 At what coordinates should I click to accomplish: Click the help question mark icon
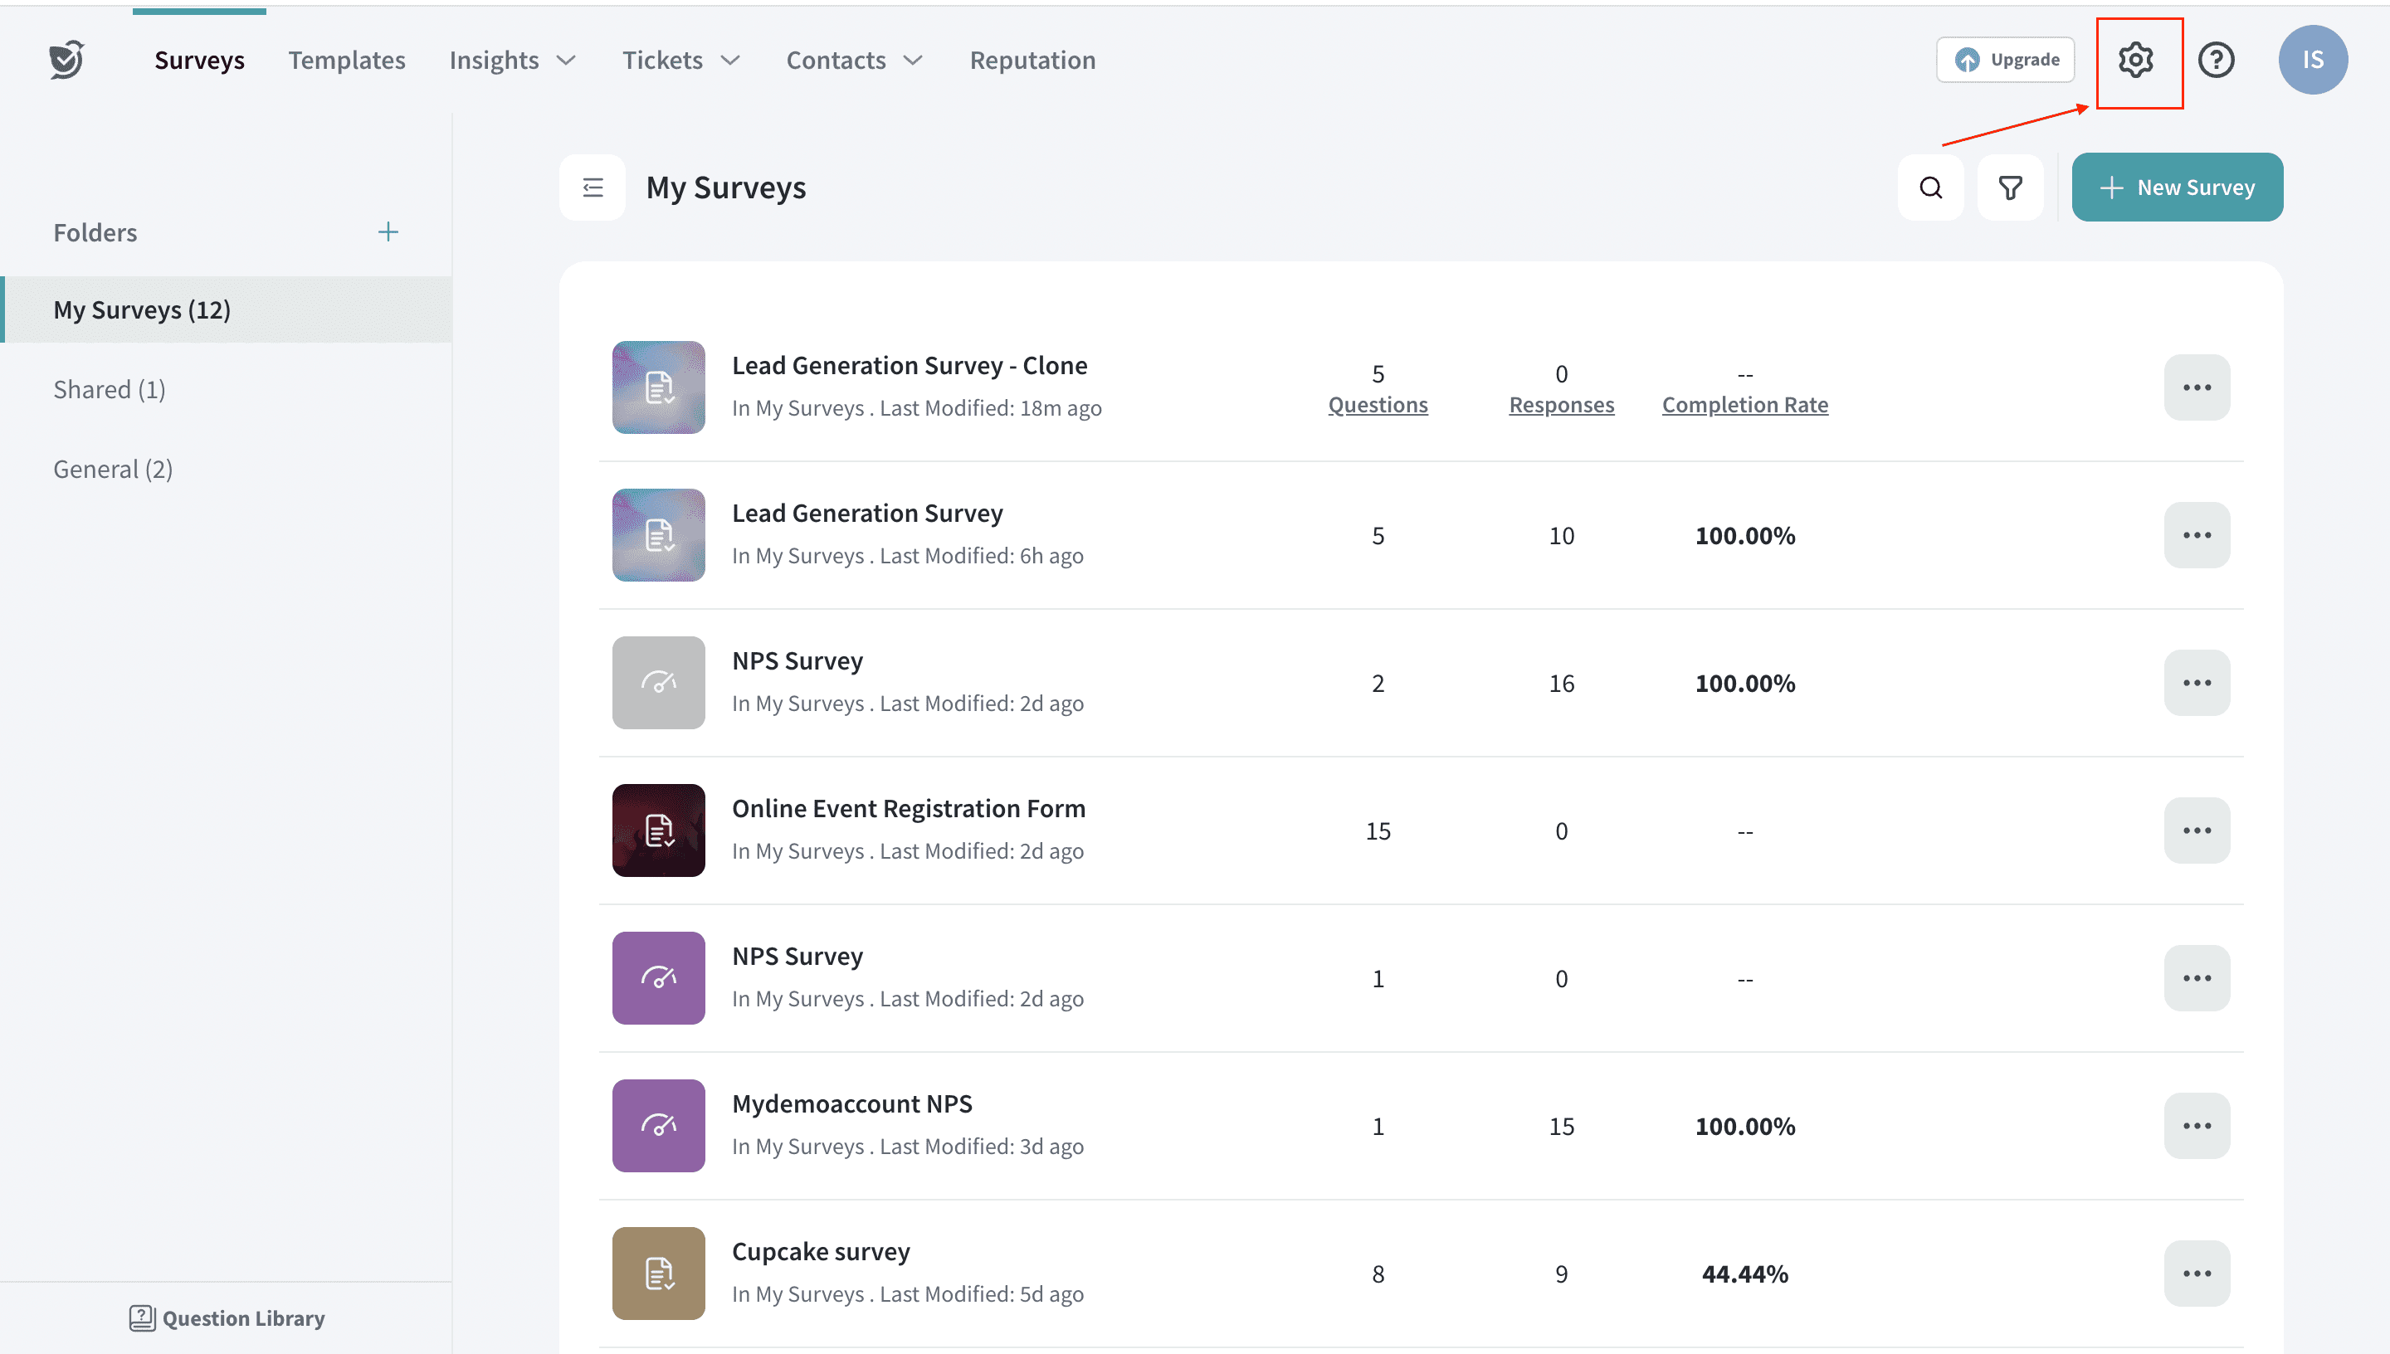pos(2216,60)
